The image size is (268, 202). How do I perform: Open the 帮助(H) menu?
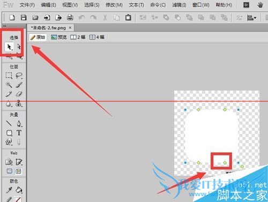224,5
